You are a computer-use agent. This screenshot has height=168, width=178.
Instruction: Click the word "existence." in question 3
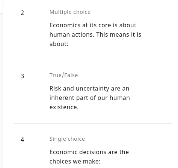tap(64, 107)
